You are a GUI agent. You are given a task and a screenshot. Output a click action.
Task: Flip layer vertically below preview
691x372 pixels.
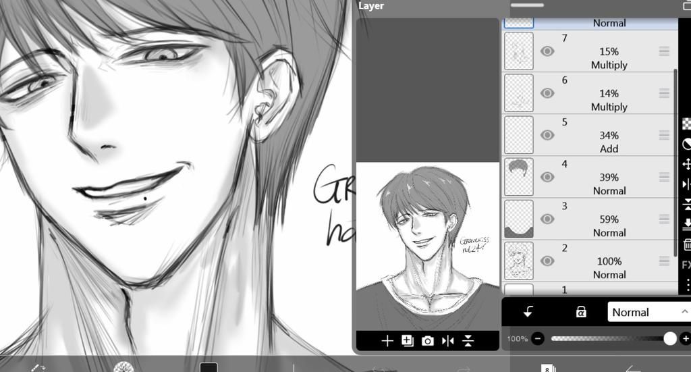(x=468, y=341)
